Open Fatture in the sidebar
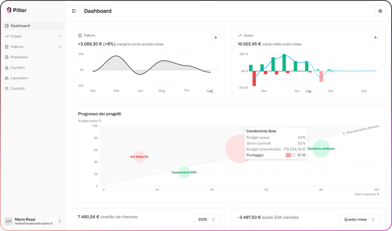 tap(34, 47)
